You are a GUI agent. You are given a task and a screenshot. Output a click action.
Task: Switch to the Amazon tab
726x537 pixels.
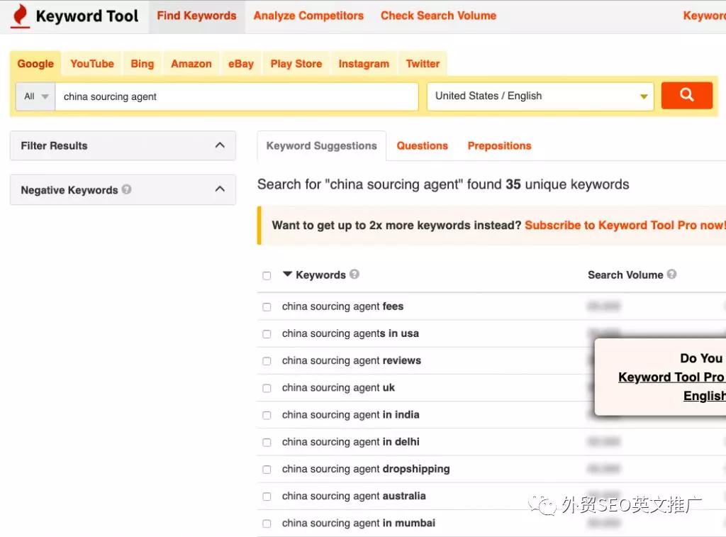[x=191, y=64]
